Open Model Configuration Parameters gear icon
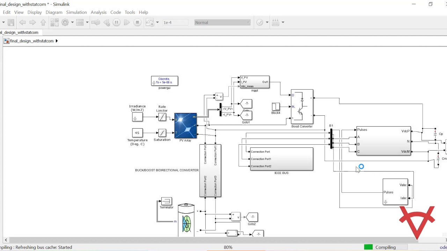Image resolution: width=447 pixels, height=251 pixels. (x=65, y=22)
